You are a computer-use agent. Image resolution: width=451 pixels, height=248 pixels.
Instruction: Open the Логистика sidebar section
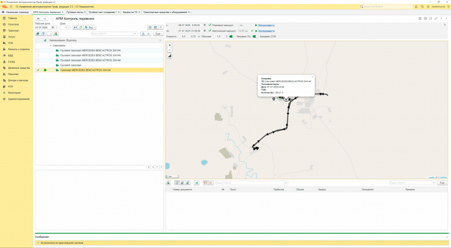coord(13,24)
